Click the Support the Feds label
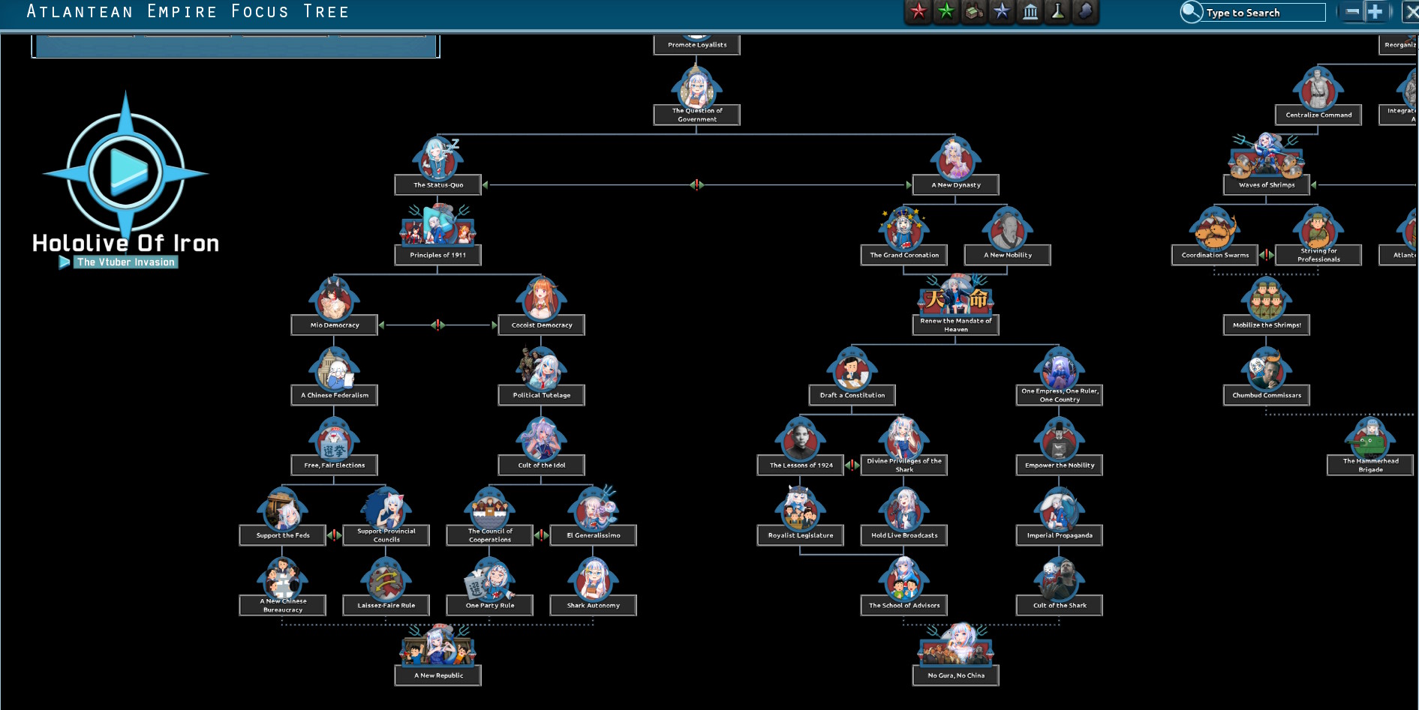The height and width of the screenshot is (710, 1419). pyautogui.click(x=283, y=535)
